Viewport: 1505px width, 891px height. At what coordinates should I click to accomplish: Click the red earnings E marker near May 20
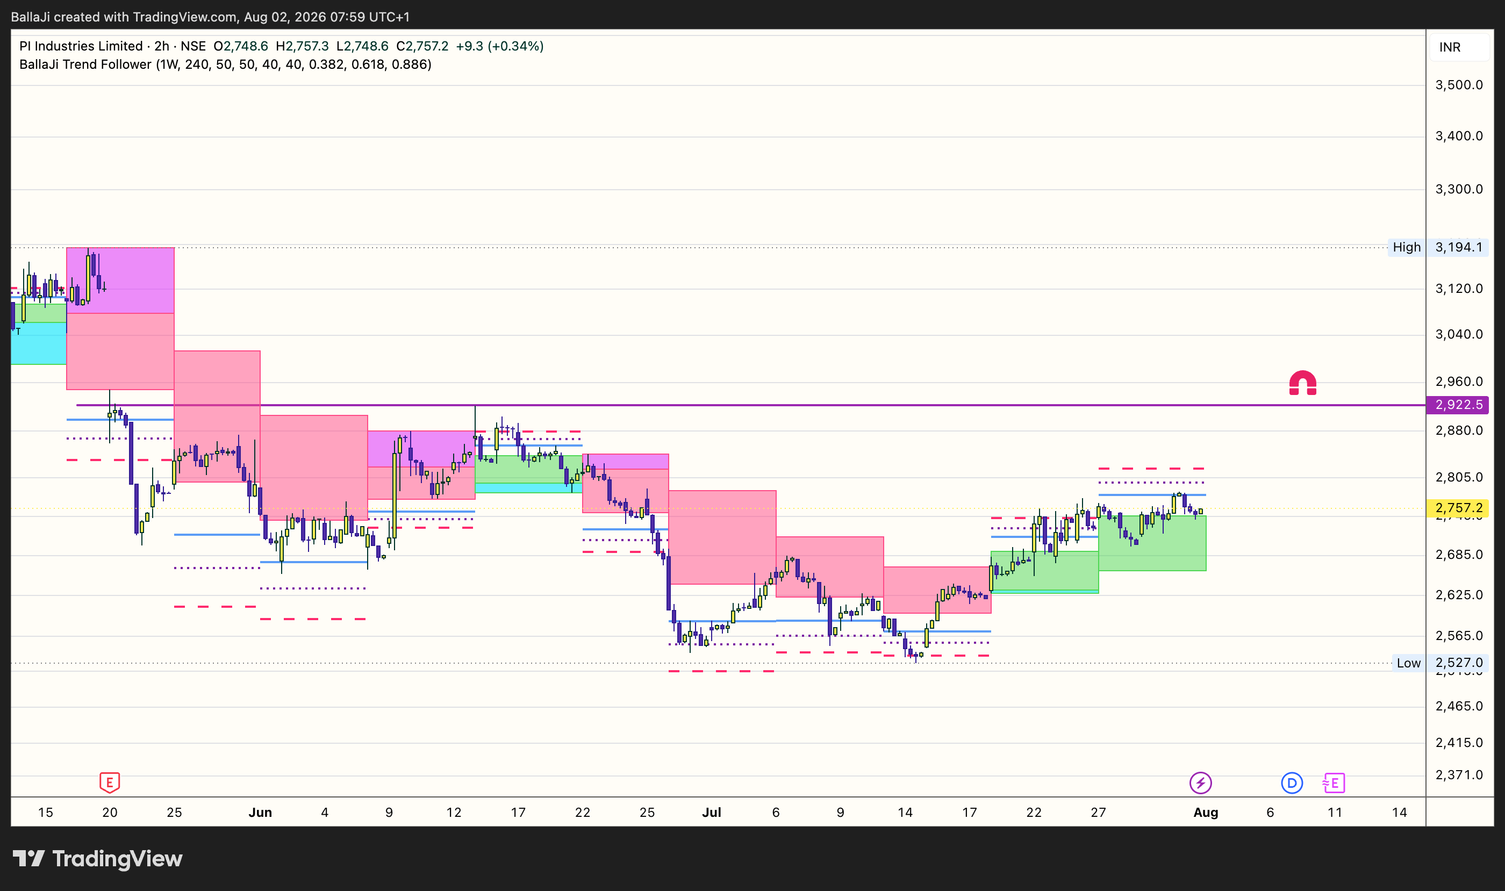tap(109, 782)
